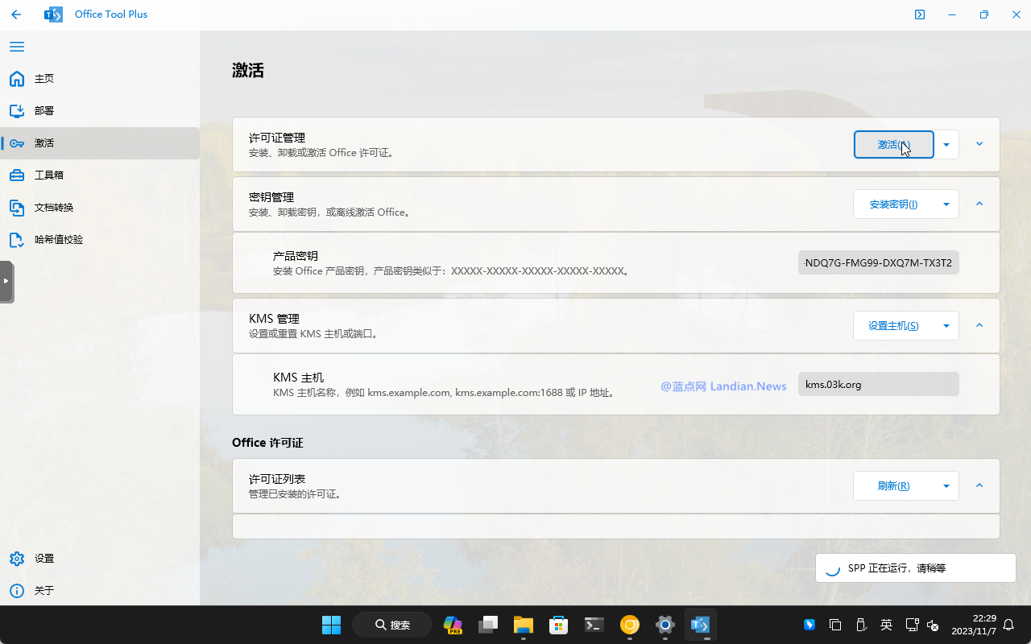Open 文档转换 document conversion

pyautogui.click(x=53, y=208)
